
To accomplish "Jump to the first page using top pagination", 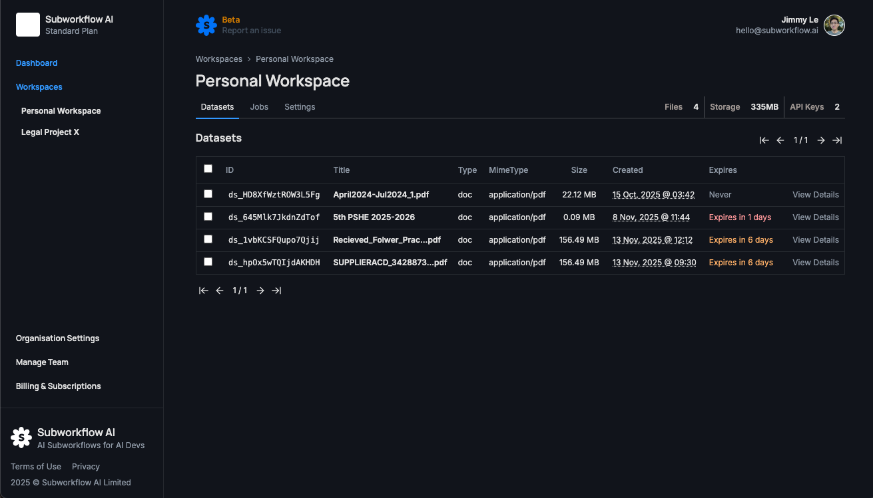I will coord(764,140).
